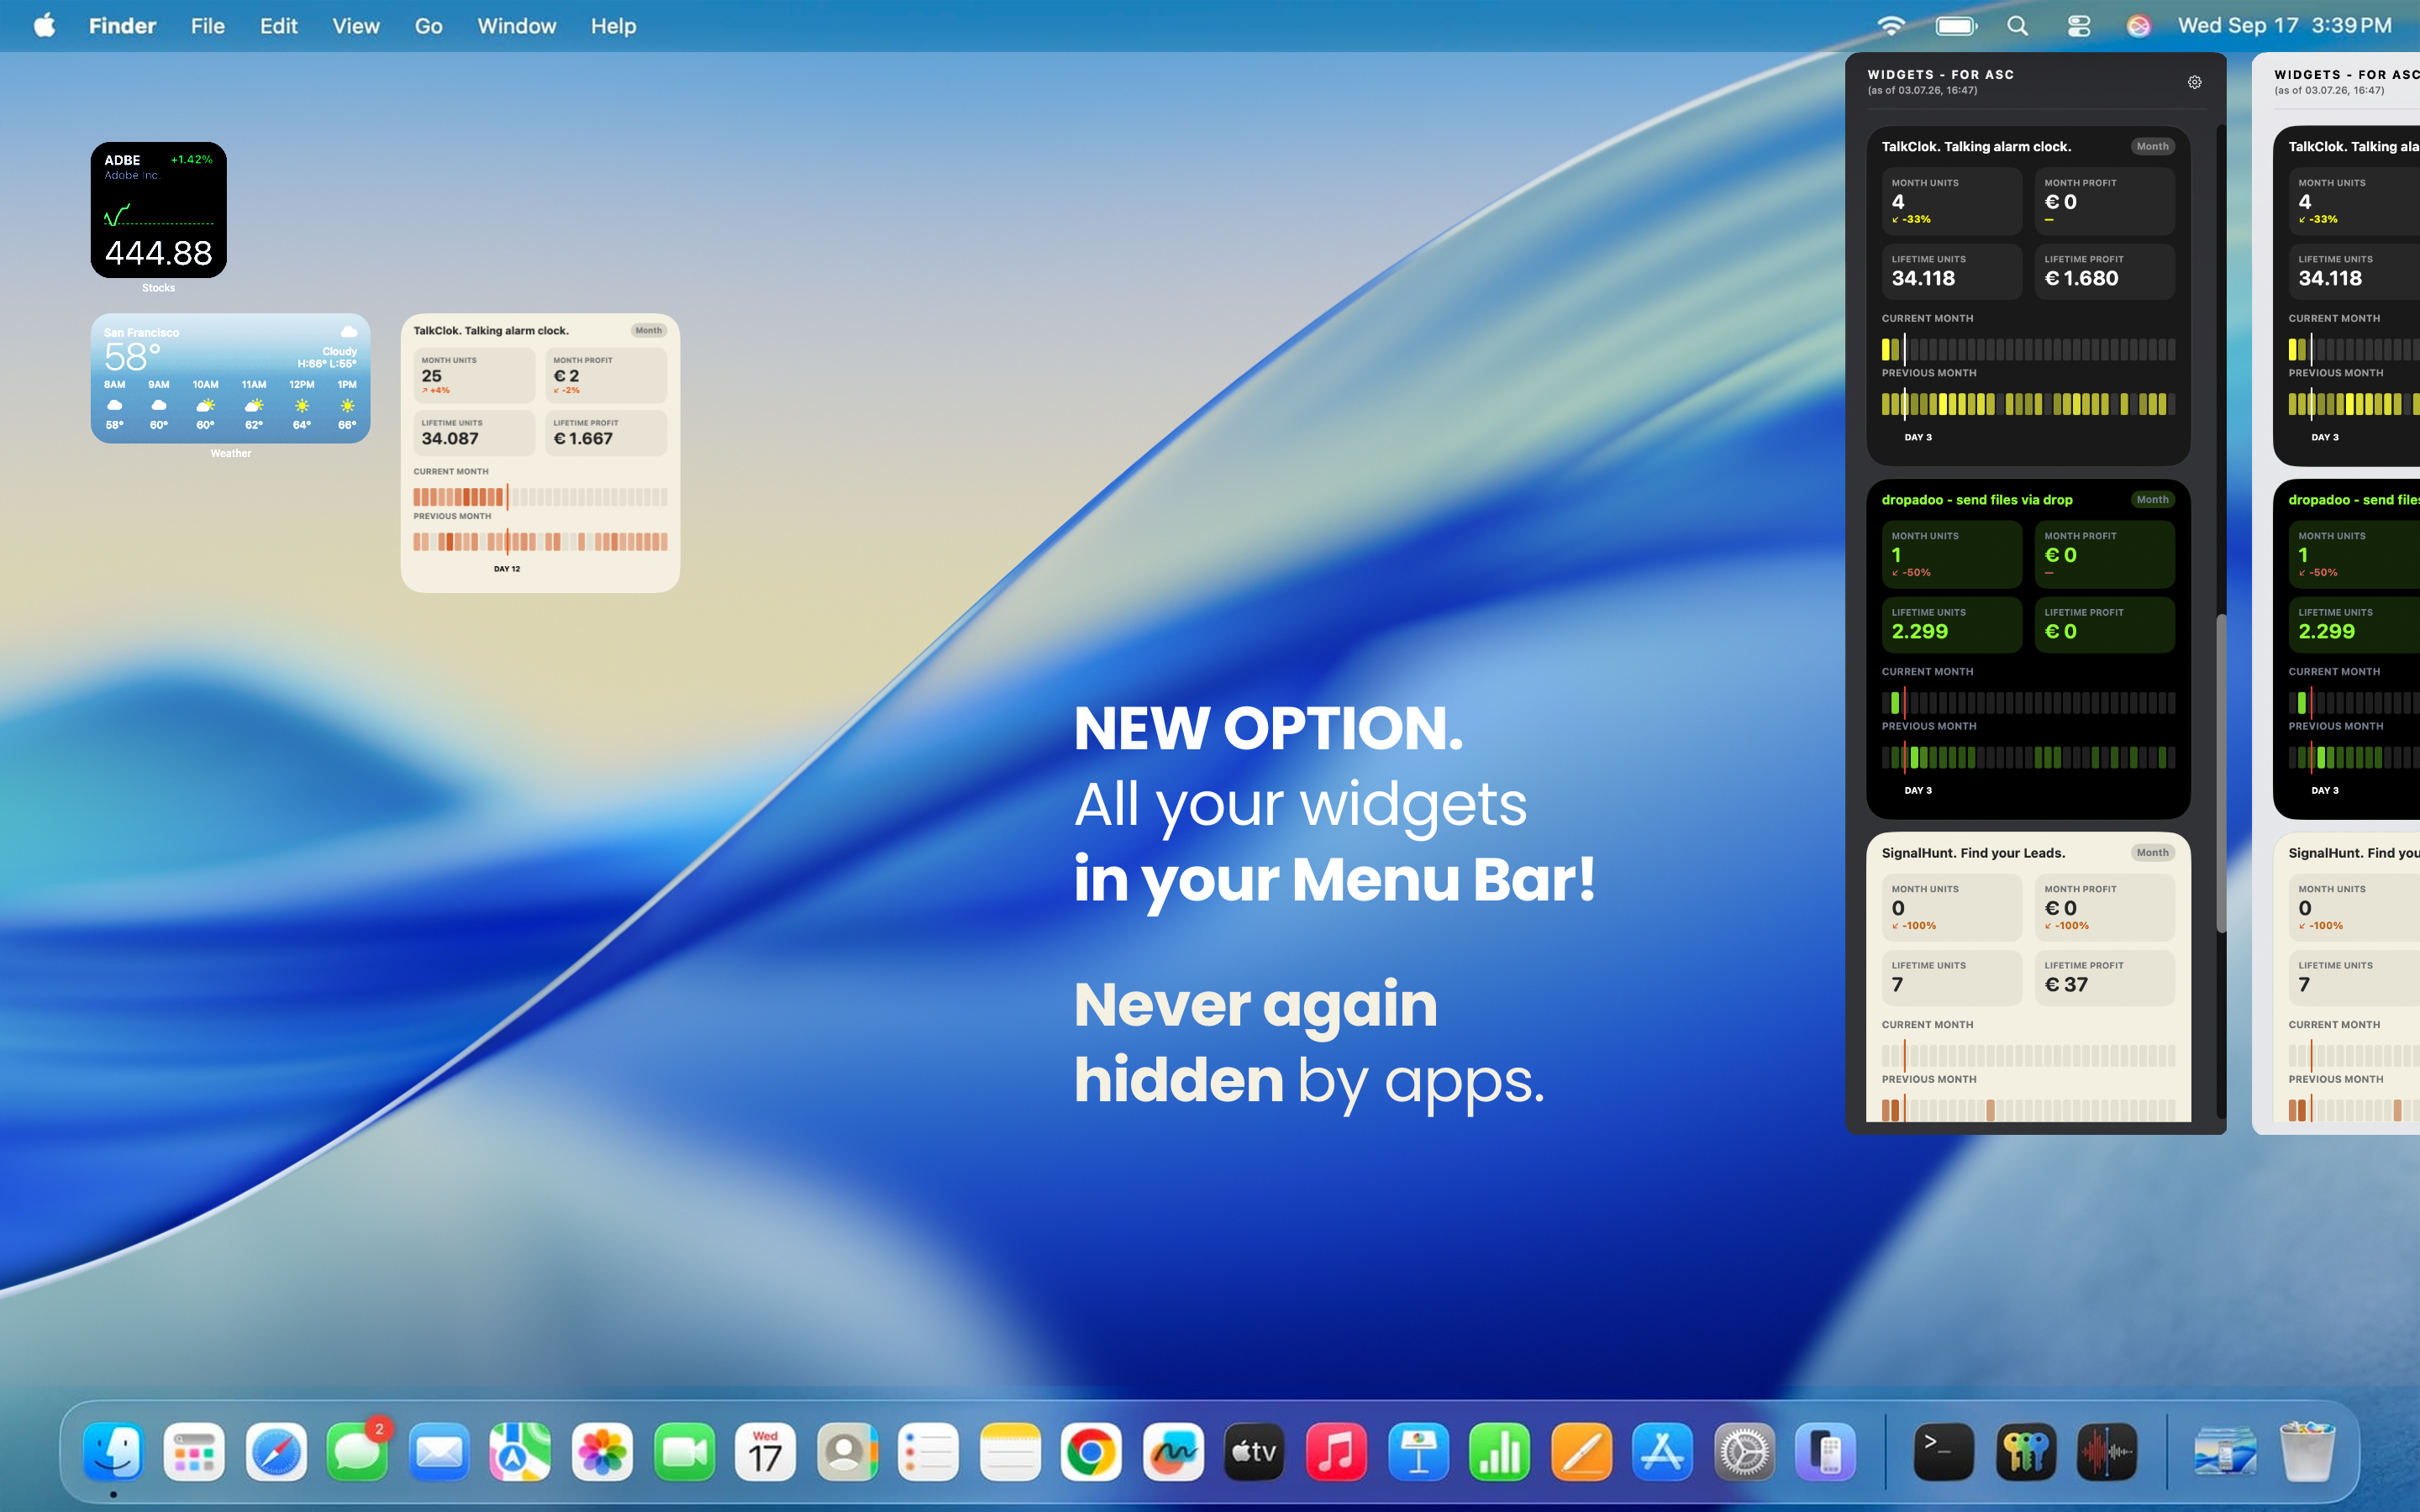Click 'dropadoo - send files via drop' title

pos(1977,499)
